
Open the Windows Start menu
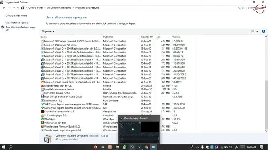click(3, 147)
